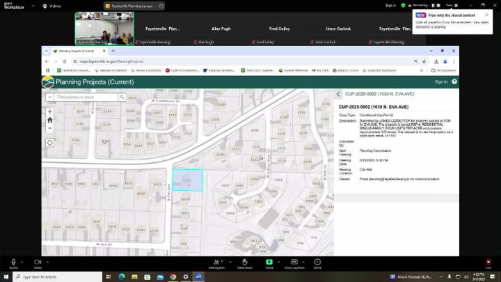Focus the Find address or place field
Image resolution: width=501 pixels, height=282 pixels.
click(86, 97)
